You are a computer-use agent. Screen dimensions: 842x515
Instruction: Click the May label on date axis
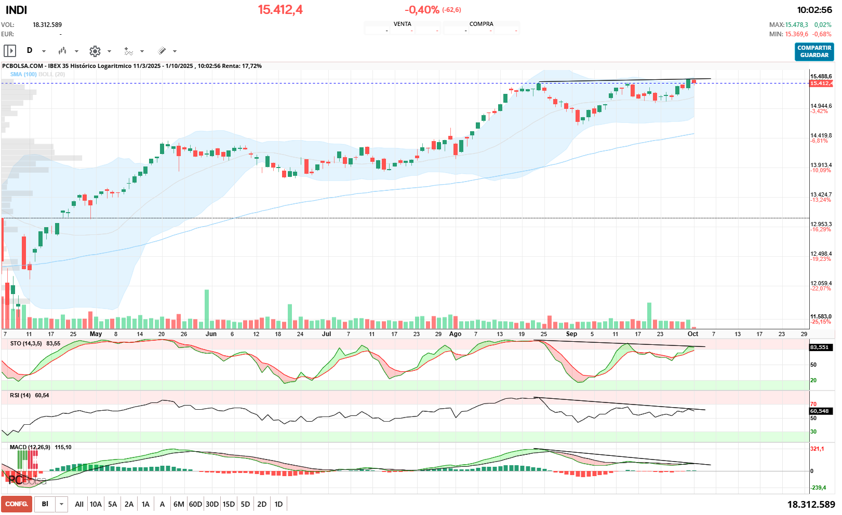click(x=96, y=334)
